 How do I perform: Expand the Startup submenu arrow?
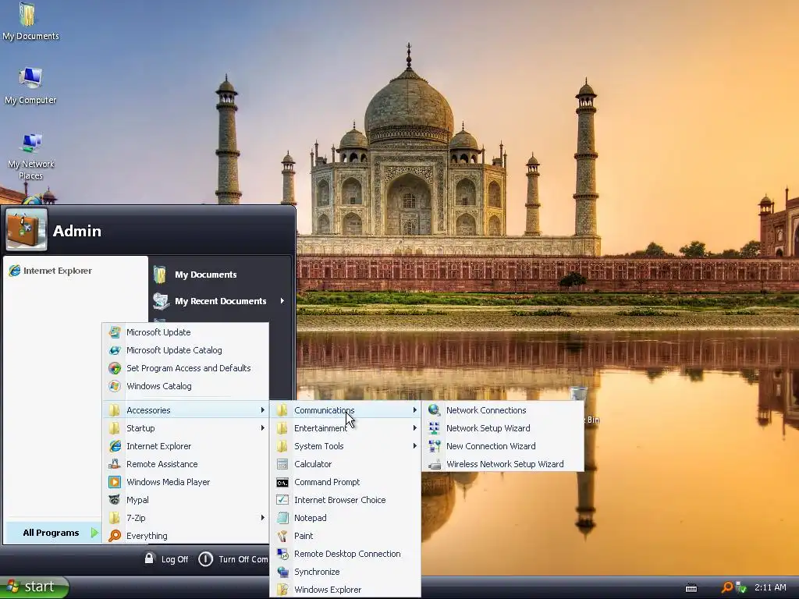262,428
